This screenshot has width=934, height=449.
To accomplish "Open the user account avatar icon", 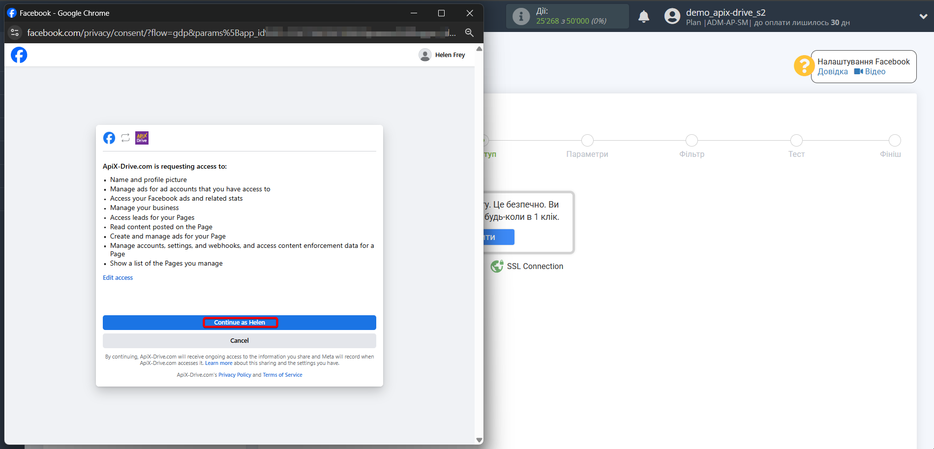I will tap(672, 17).
